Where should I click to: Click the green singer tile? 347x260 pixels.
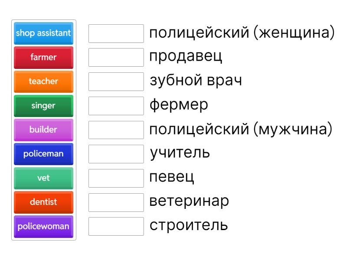pos(43,106)
